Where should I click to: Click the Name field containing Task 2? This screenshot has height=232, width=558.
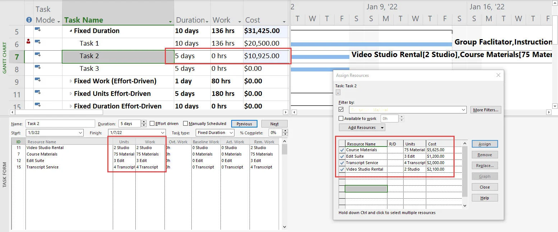coord(60,124)
